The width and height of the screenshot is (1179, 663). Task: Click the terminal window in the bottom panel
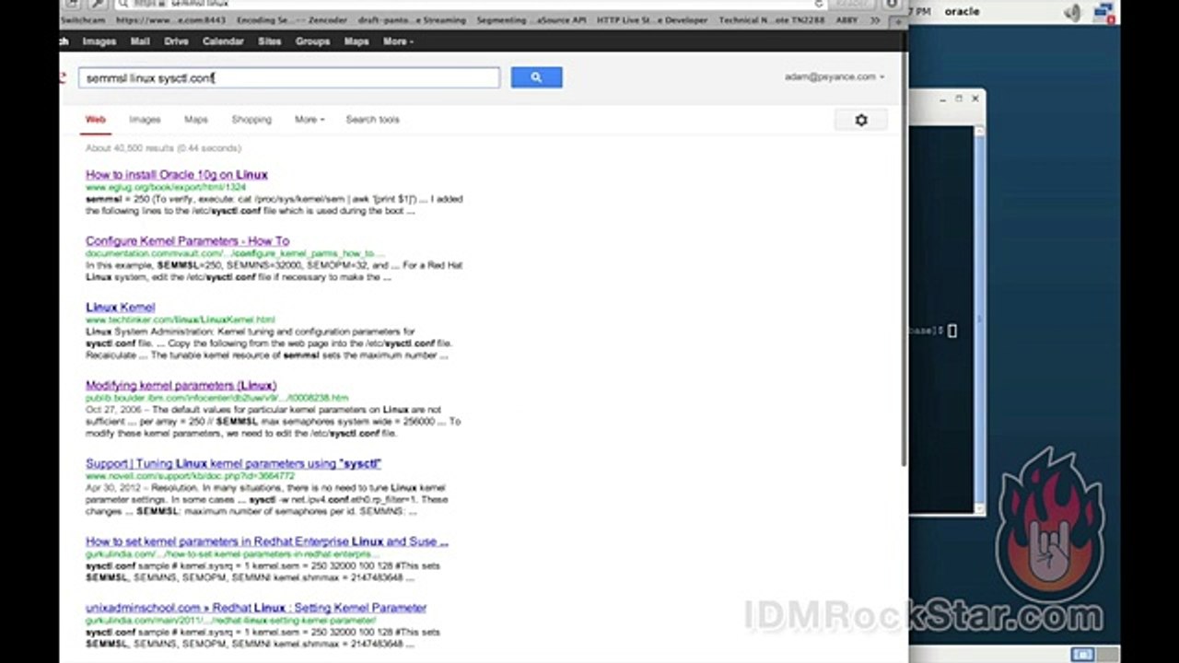(x=1081, y=654)
